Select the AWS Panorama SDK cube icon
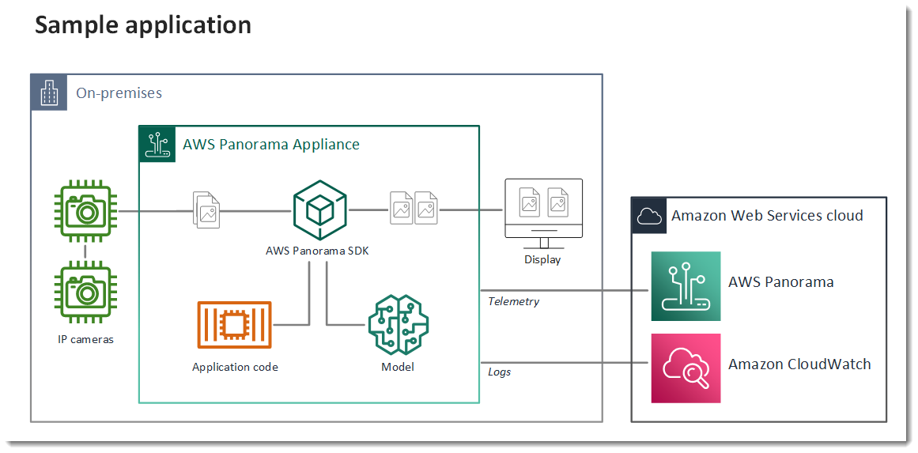The width and height of the screenshot is (918, 453). pos(319,210)
